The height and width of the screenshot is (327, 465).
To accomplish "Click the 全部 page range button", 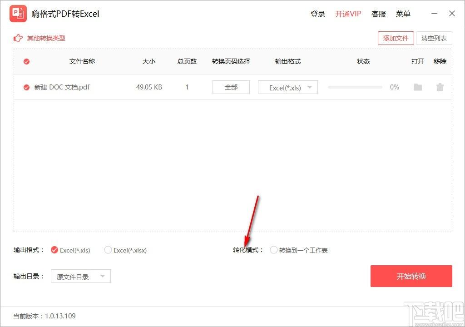I will click(x=231, y=87).
